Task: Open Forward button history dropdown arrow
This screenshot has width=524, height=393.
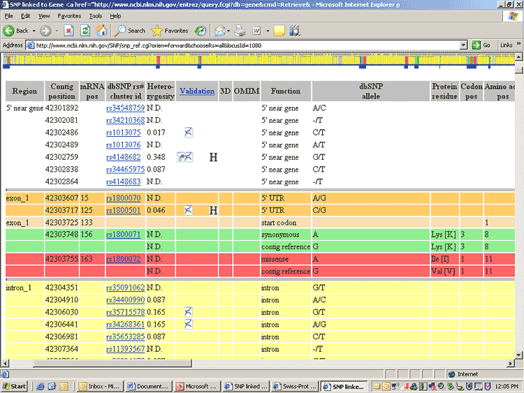Action: point(57,31)
